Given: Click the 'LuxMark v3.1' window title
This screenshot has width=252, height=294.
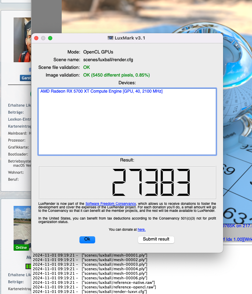Looking at the screenshot, I should click(x=130, y=38).
